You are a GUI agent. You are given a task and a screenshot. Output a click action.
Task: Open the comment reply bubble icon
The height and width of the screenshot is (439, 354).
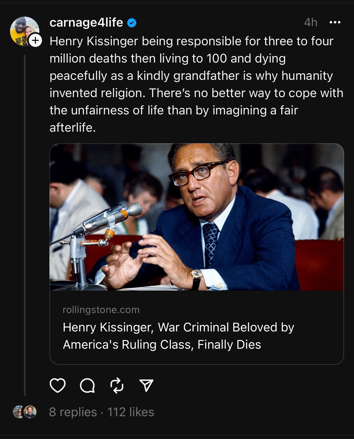point(87,385)
